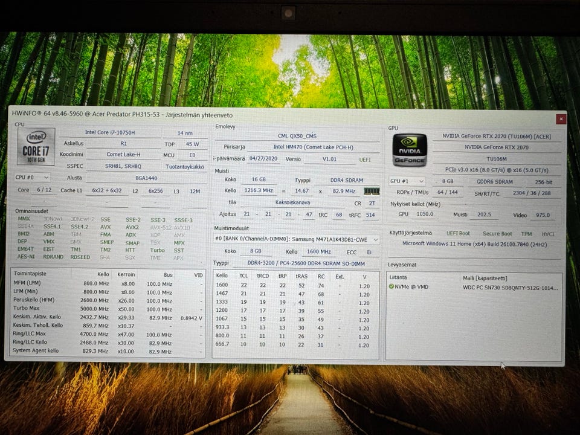Select the 1600 memory timing row
This screenshot has height=435, width=580.
[x=295, y=286]
